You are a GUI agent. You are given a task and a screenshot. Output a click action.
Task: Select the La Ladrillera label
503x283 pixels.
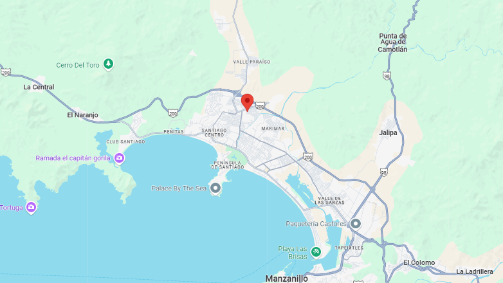[475, 272]
